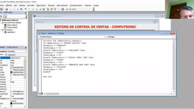Close the CmbProducto properties pane
This screenshot has width=194, height=109.
25,48
